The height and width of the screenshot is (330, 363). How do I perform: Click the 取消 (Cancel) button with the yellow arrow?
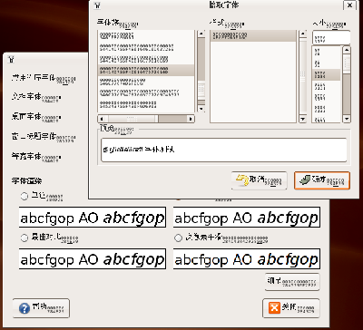(259, 180)
